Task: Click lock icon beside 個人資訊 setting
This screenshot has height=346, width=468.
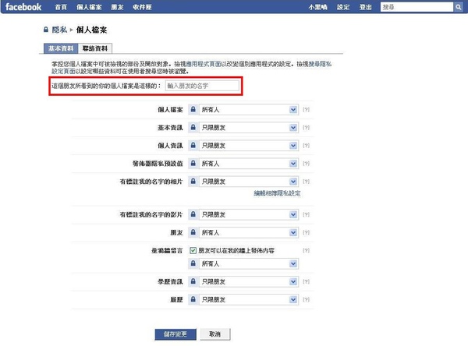Action: [x=193, y=145]
